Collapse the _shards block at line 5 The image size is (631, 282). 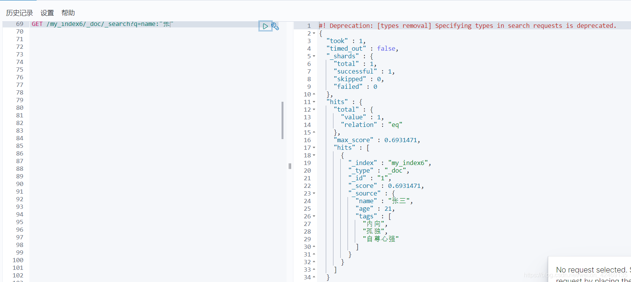coord(314,56)
